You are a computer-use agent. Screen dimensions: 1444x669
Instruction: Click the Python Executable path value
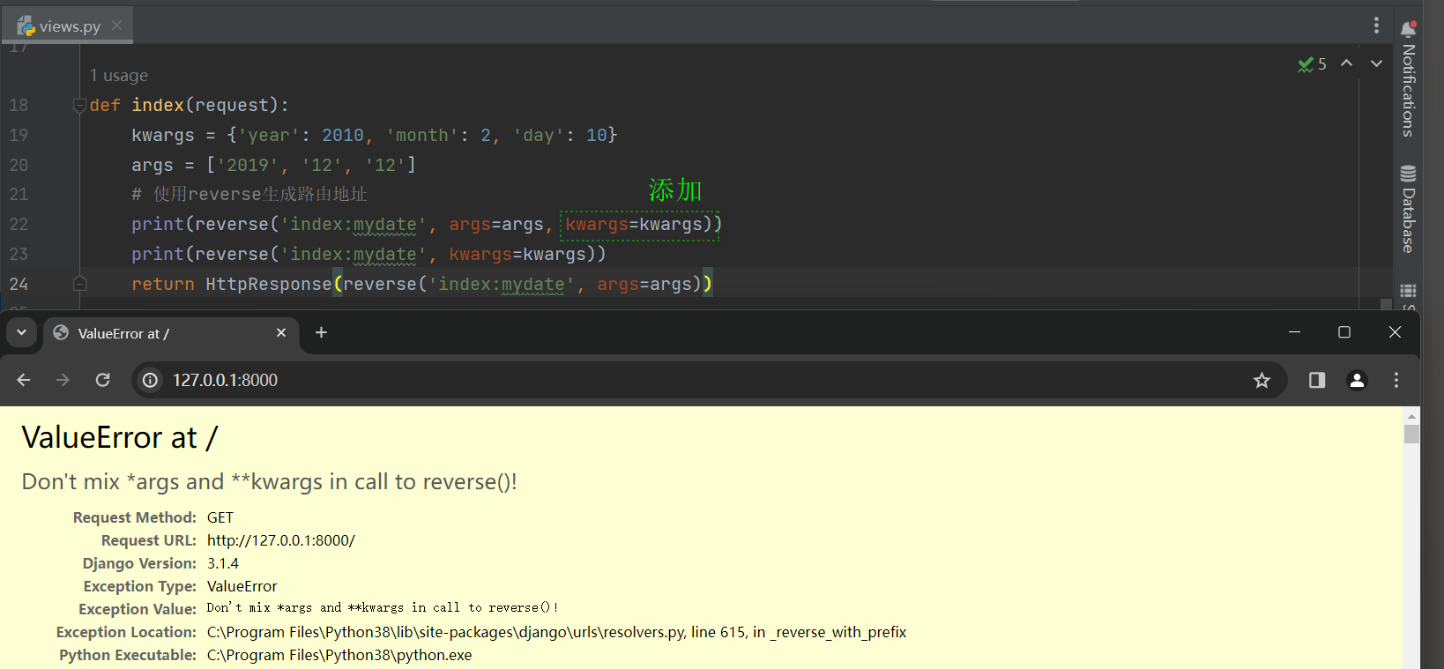point(339,655)
